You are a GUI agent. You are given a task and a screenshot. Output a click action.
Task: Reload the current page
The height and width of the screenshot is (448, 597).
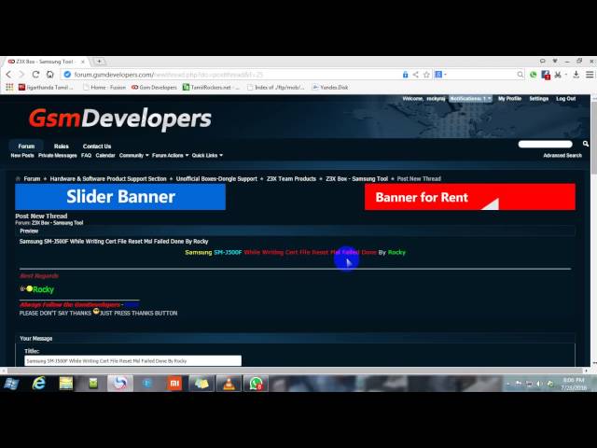[x=35, y=75]
